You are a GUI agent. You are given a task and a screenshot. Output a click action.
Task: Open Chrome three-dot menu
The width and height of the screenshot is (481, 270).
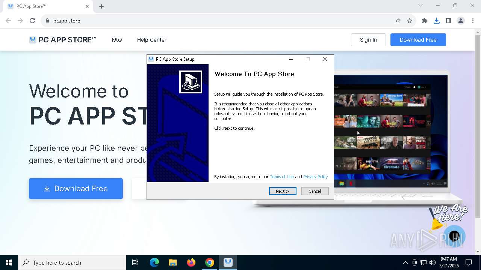(x=473, y=21)
